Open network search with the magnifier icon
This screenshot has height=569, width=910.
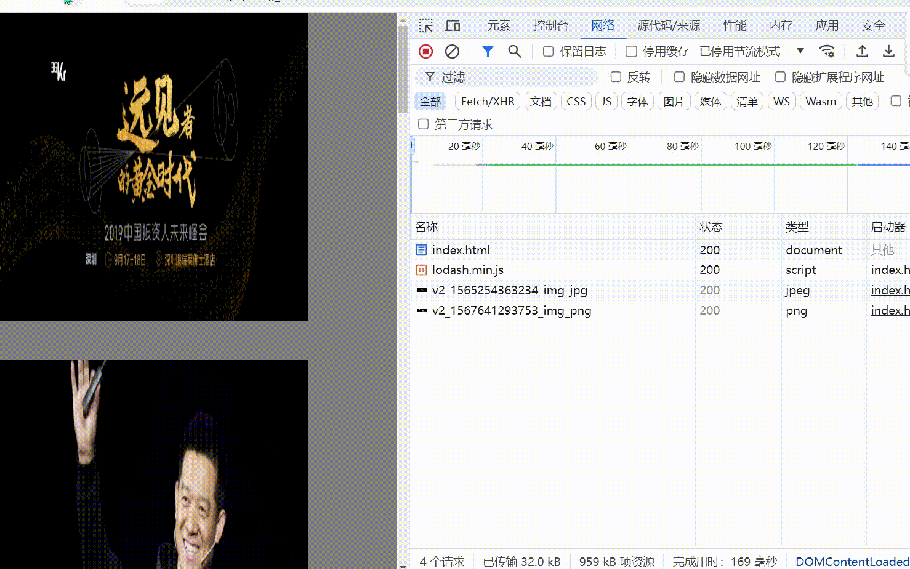(x=515, y=51)
